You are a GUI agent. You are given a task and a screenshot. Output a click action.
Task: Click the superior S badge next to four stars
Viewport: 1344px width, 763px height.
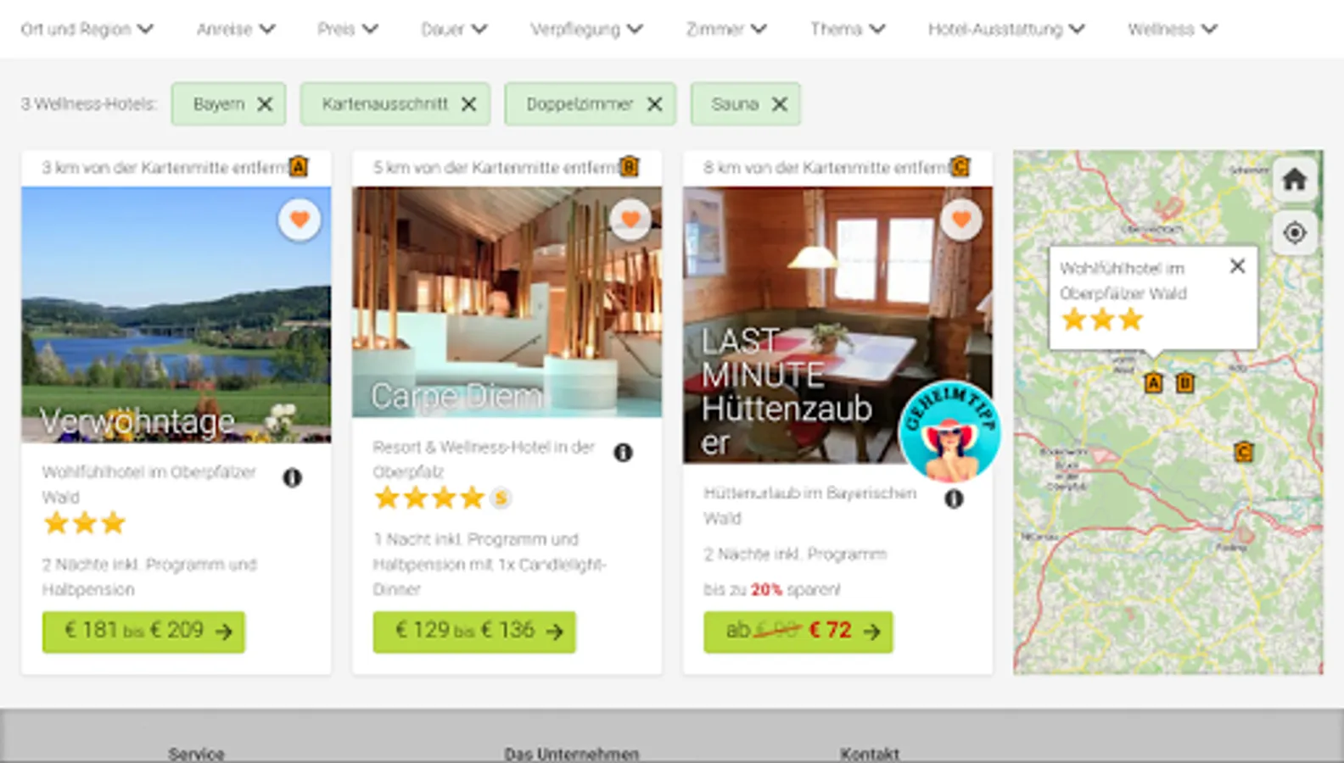point(501,498)
